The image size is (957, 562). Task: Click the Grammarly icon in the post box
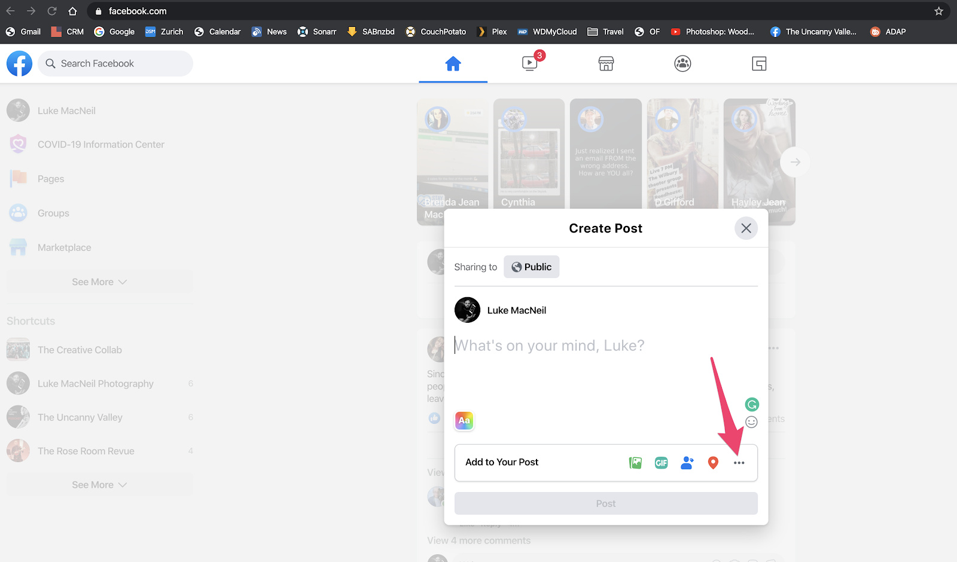click(x=752, y=405)
